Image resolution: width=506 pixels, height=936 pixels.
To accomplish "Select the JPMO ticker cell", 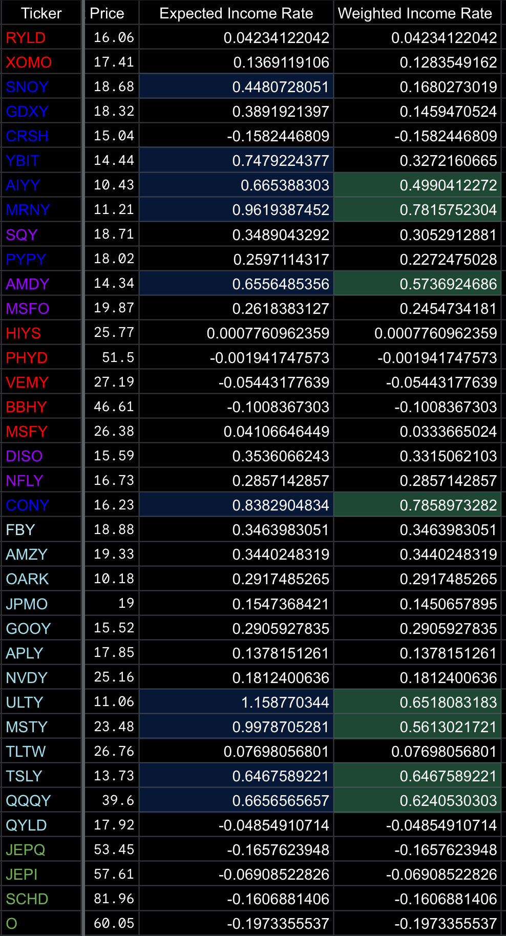I will pyautogui.click(x=41, y=604).
